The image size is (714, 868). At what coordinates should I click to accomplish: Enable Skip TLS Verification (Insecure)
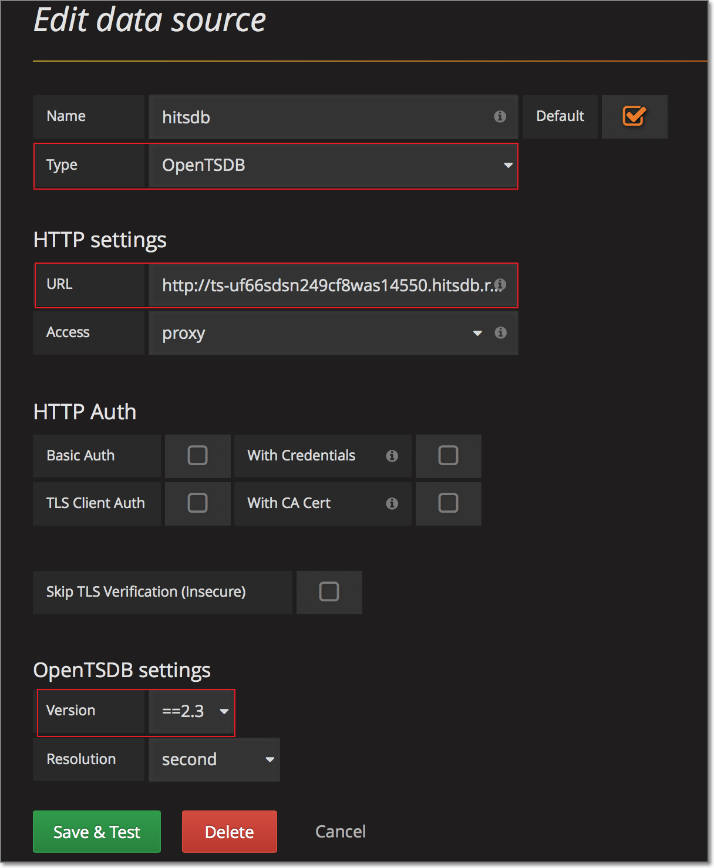tap(329, 592)
